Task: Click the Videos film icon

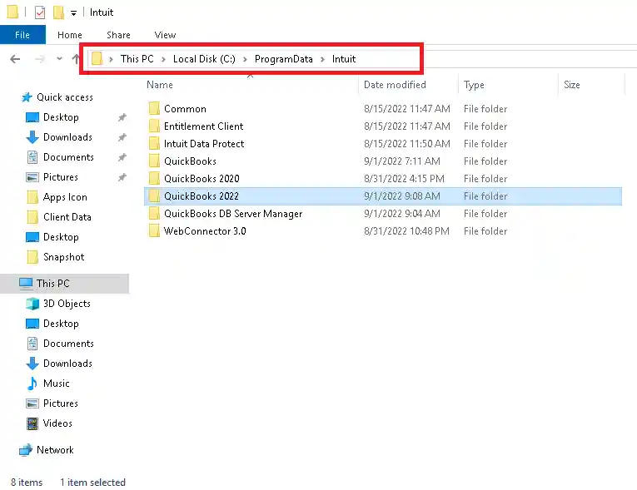Action: (32, 423)
